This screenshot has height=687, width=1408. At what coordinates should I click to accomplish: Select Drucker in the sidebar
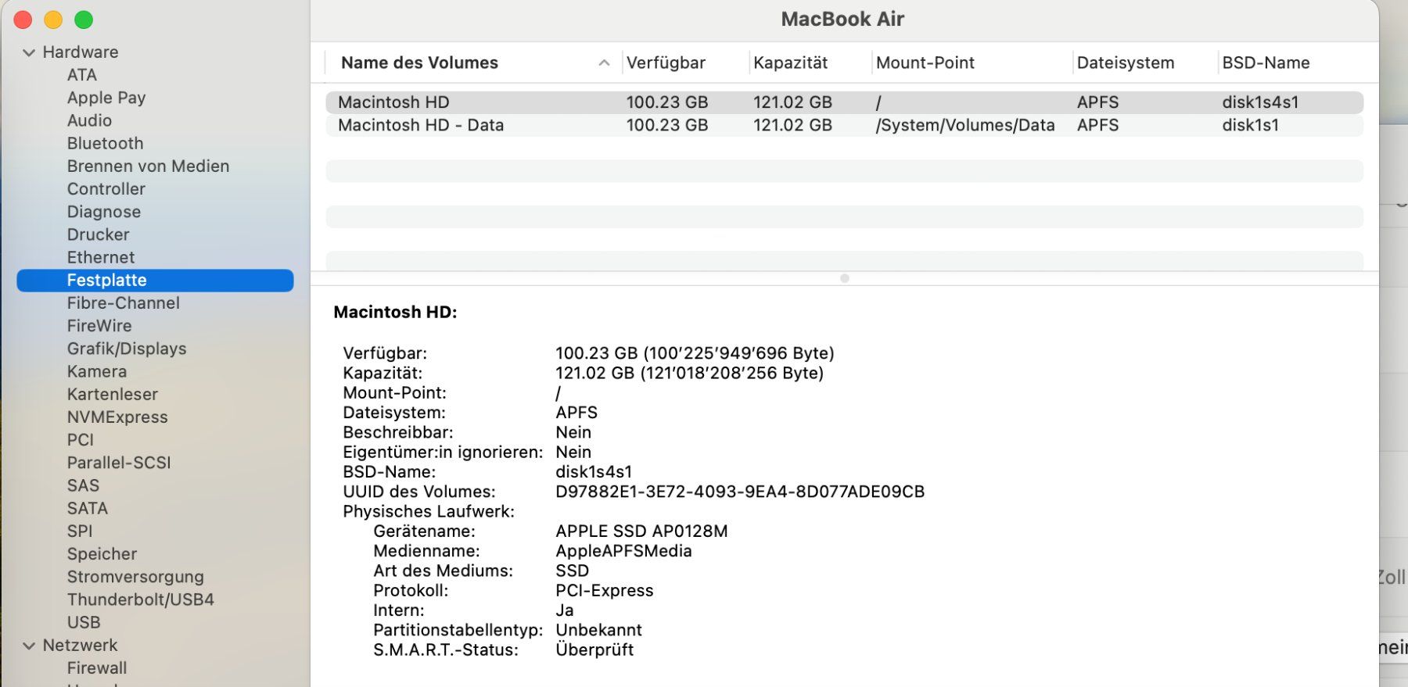coord(98,234)
